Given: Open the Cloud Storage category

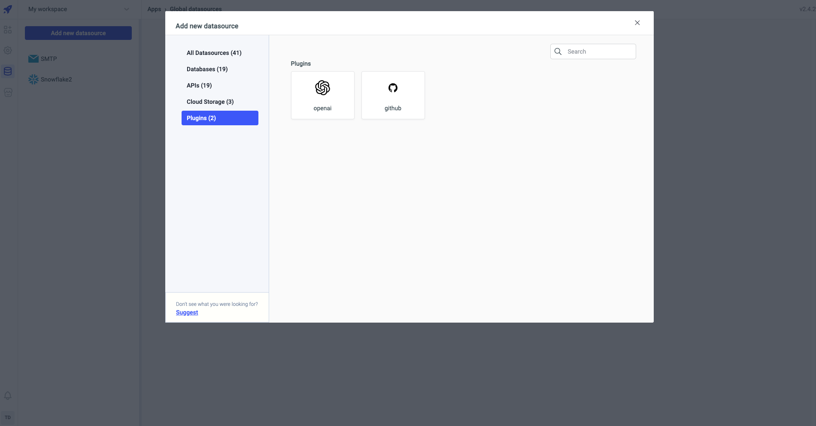Looking at the screenshot, I should [x=210, y=102].
